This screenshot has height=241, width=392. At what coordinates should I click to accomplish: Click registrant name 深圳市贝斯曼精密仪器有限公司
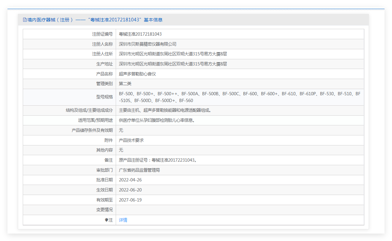tap(148, 44)
